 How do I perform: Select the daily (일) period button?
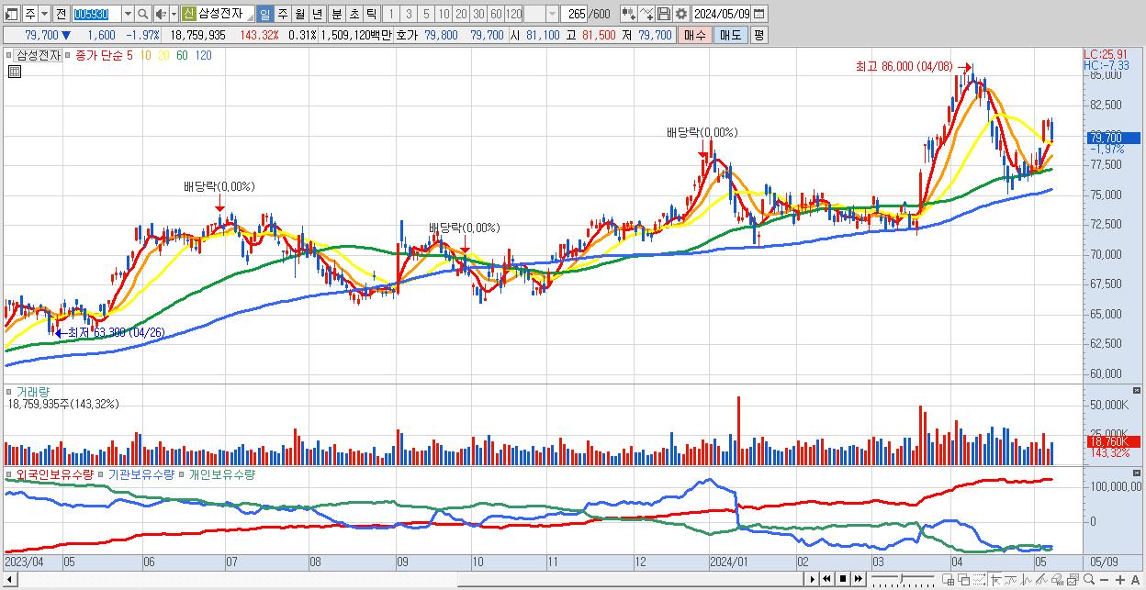click(264, 14)
